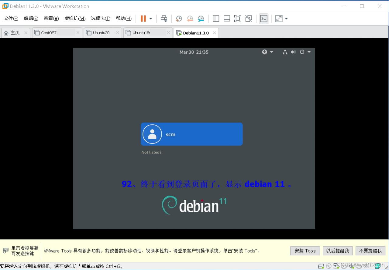Click the VM icon on the Ubuntu20 tab
Image resolution: width=389 pixels, height=270 pixels.
coord(88,33)
